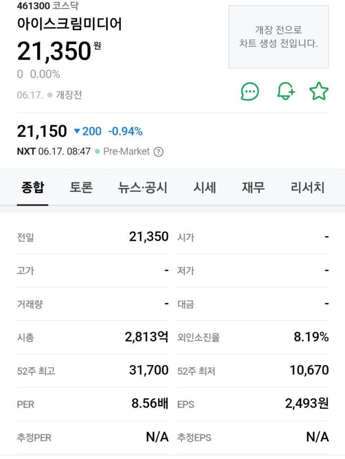The height and width of the screenshot is (459, 345).
Task: Tap the 외인소진율 8.19% value
Action: (x=311, y=337)
